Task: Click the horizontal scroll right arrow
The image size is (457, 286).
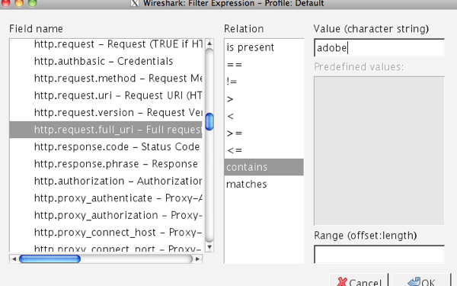Action: click(198, 259)
